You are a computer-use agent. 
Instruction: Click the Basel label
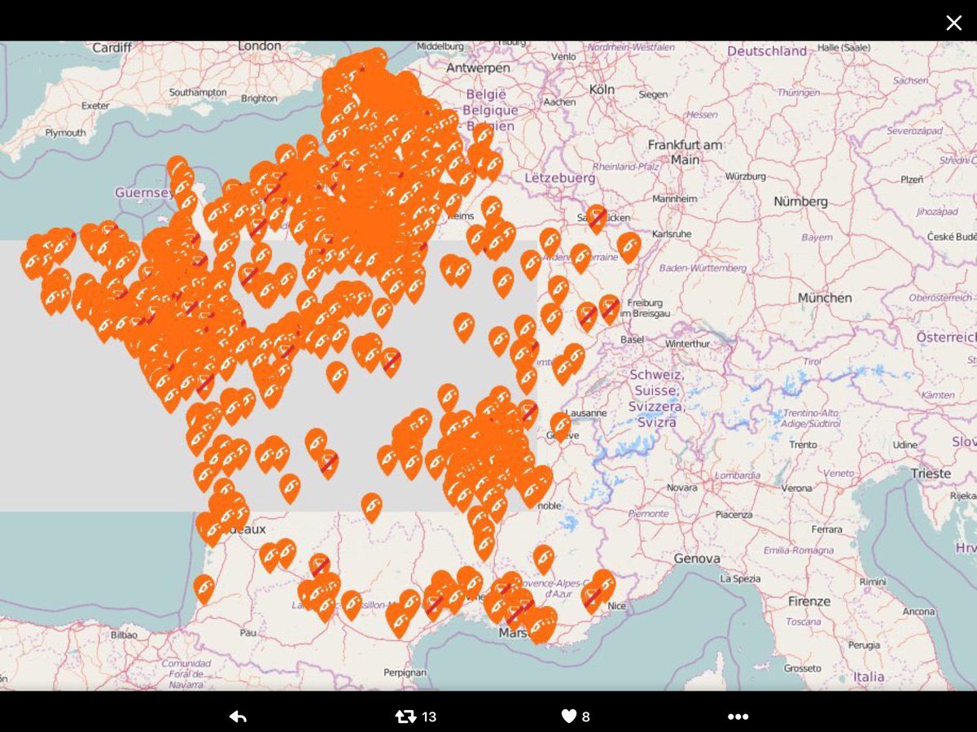tap(632, 339)
